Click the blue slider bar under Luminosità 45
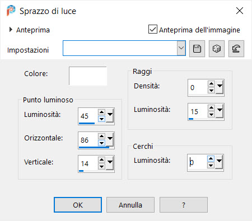The width and height of the screenshot is (252, 221). pos(87,123)
